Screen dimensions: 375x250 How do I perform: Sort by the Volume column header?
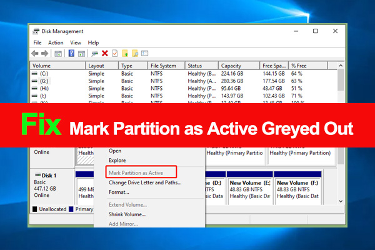point(57,66)
